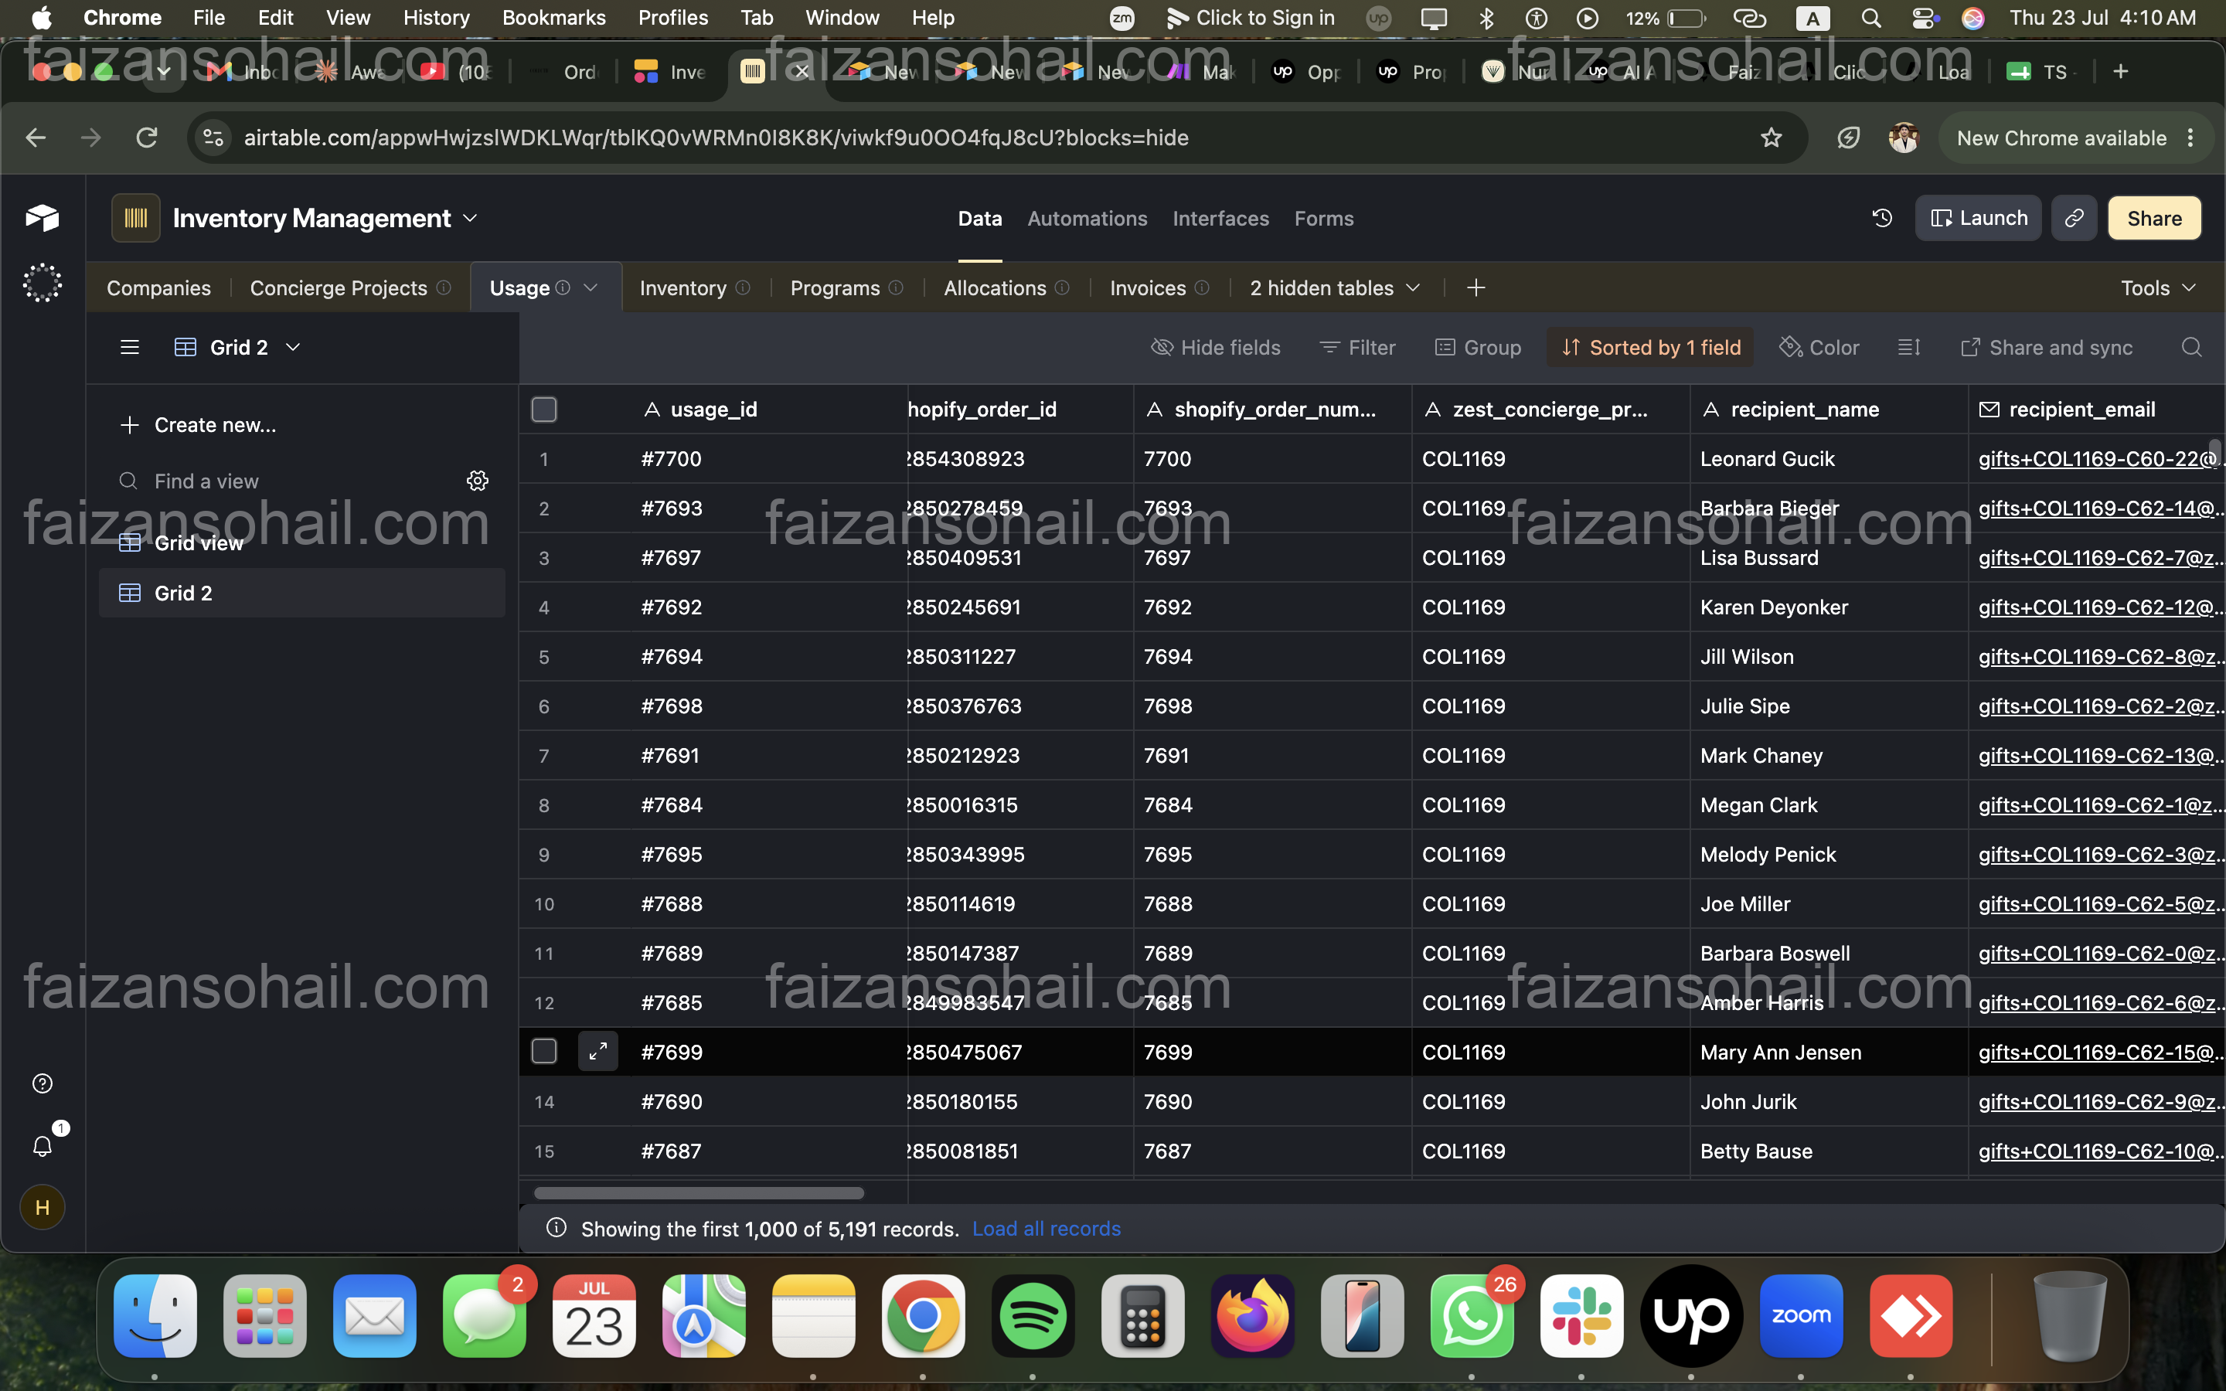This screenshot has width=2226, height=1391.
Task: Click the info icon beside Concierge Projects
Action: pyautogui.click(x=444, y=288)
